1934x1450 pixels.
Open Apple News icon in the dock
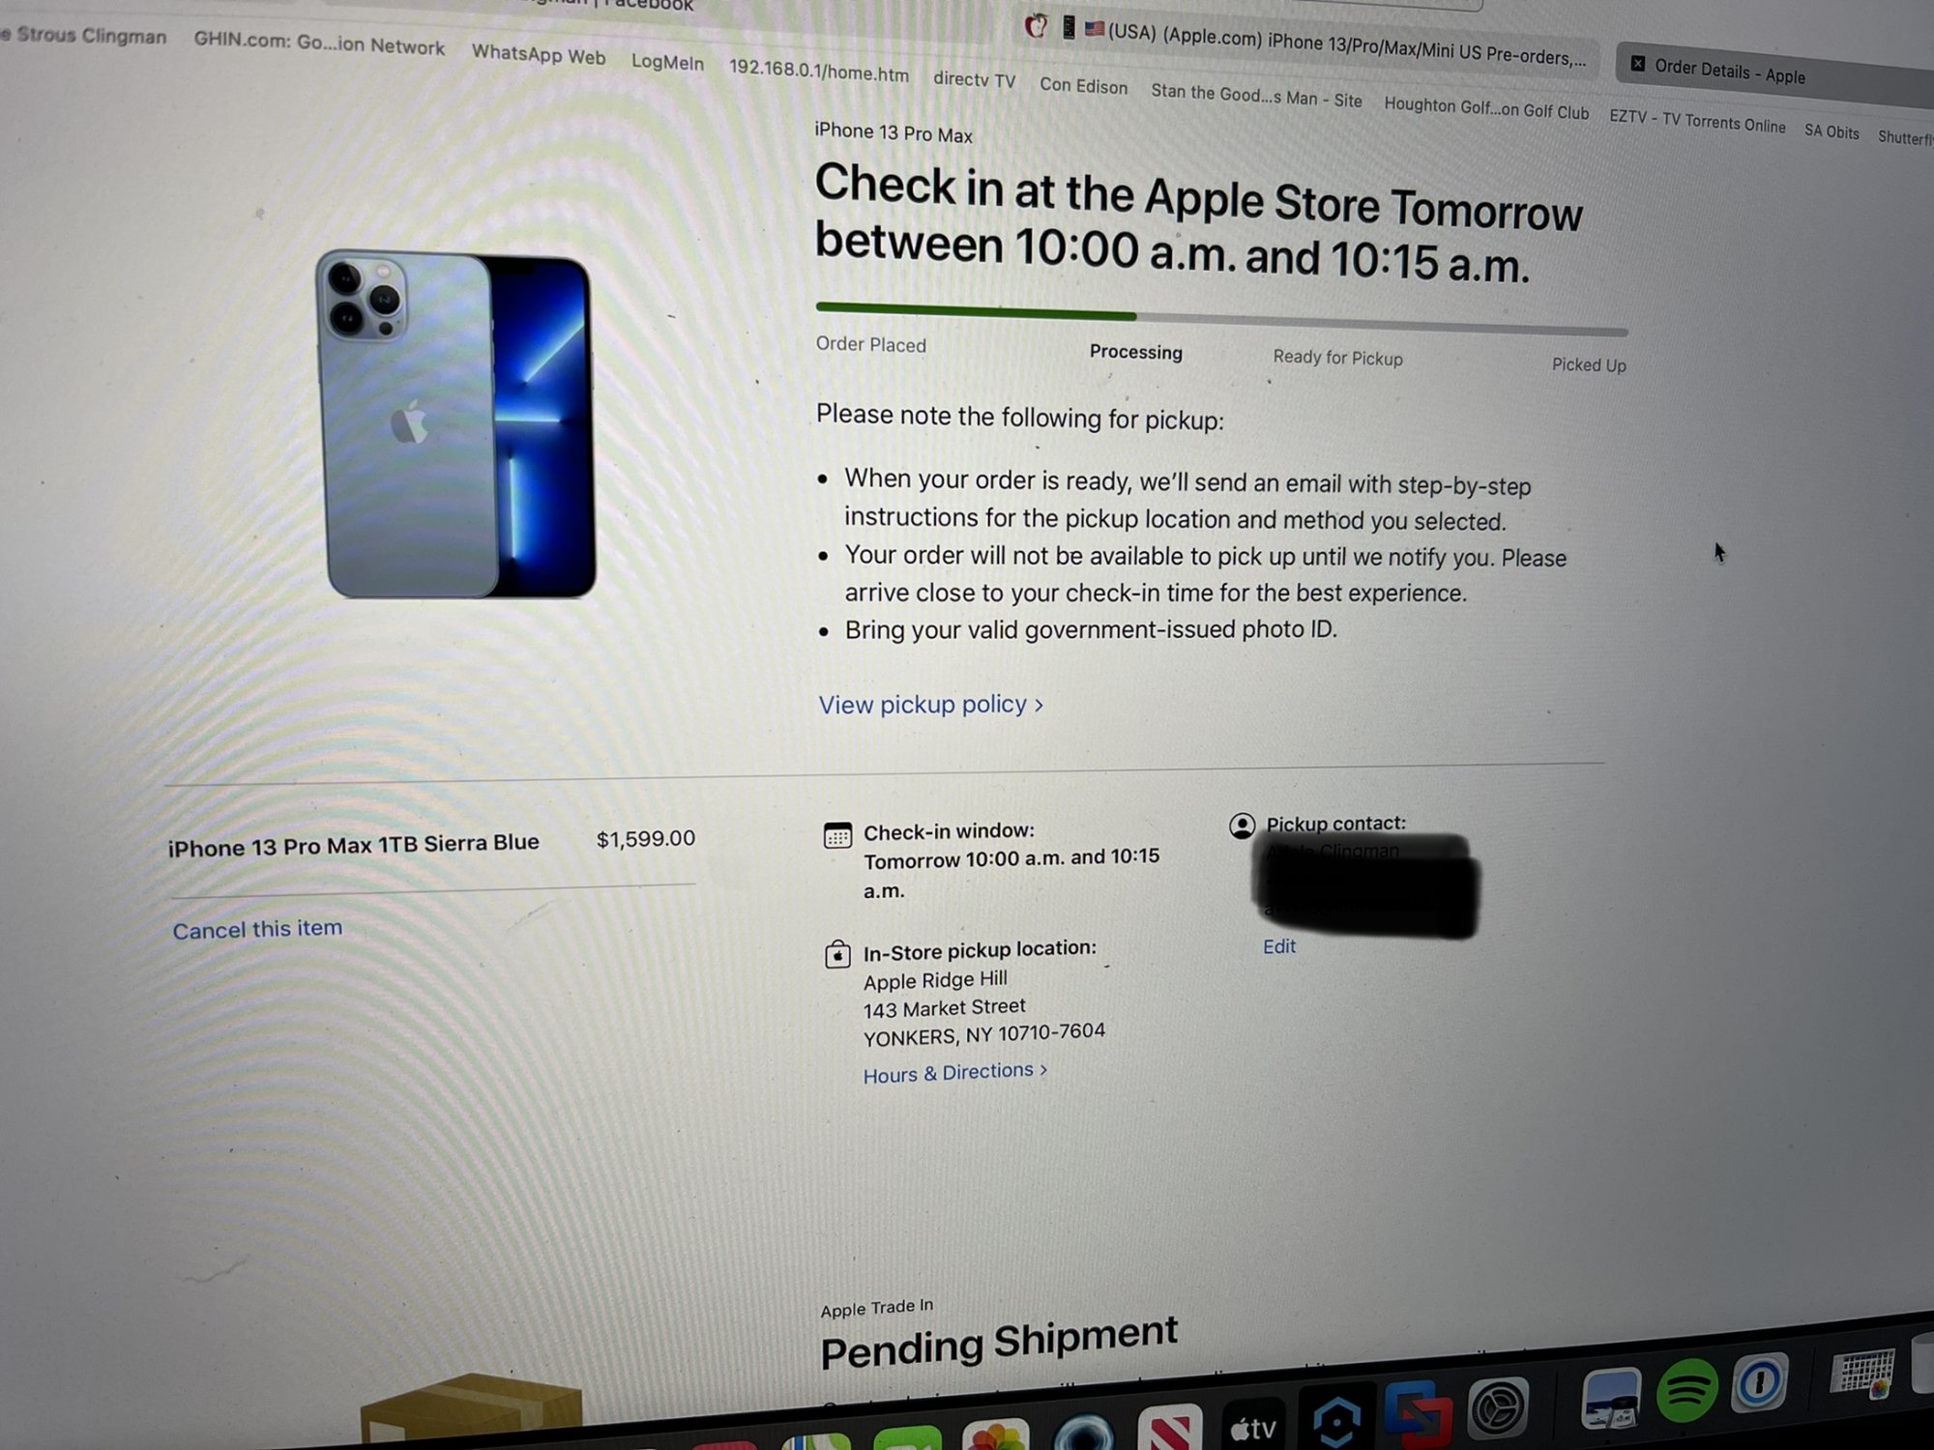[x=1170, y=1429]
